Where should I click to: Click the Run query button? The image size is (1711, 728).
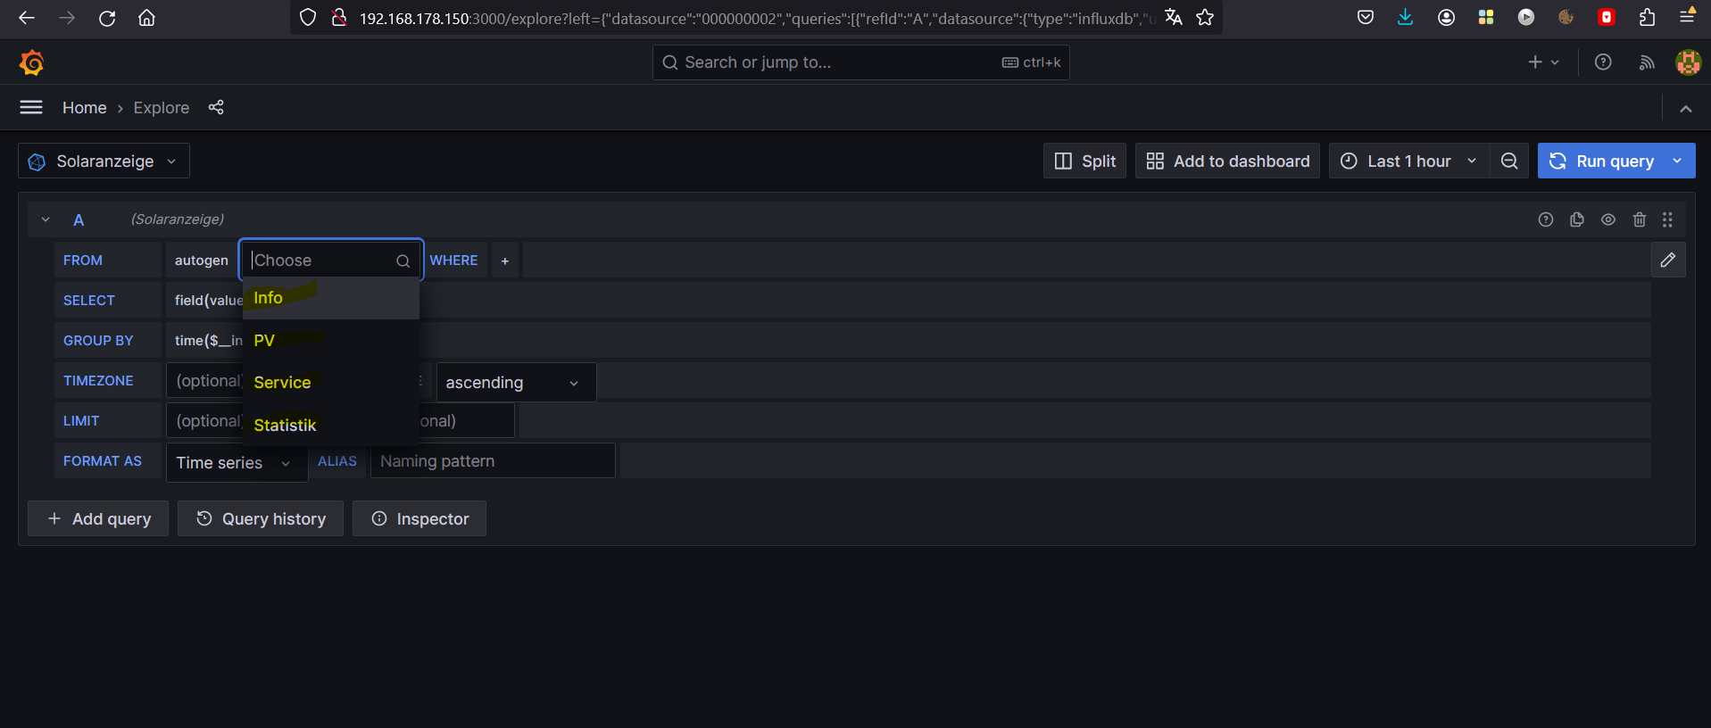click(1603, 161)
